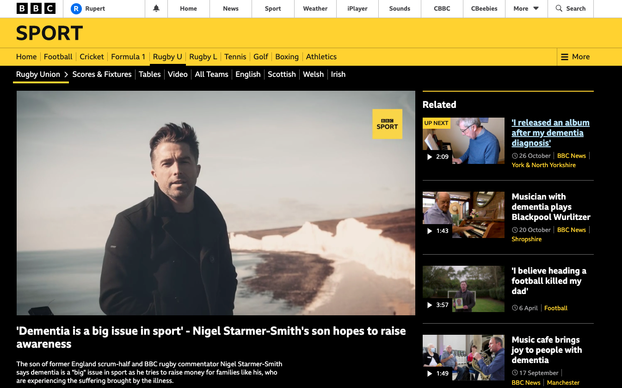This screenshot has width=622, height=388.
Task: Click the SPORT masthead title
Action: tap(49, 33)
